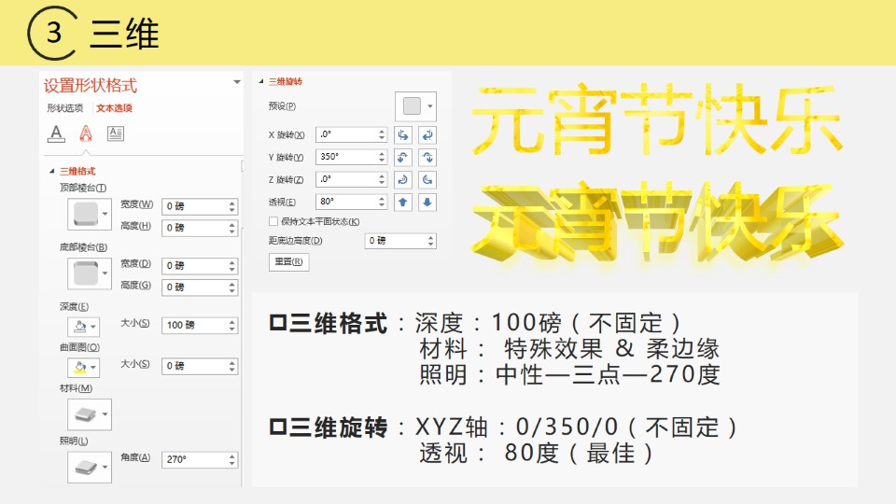This screenshot has height=504, width=896.
Task: Click the perspective widen (down arrow) icon
Action: pos(427,202)
